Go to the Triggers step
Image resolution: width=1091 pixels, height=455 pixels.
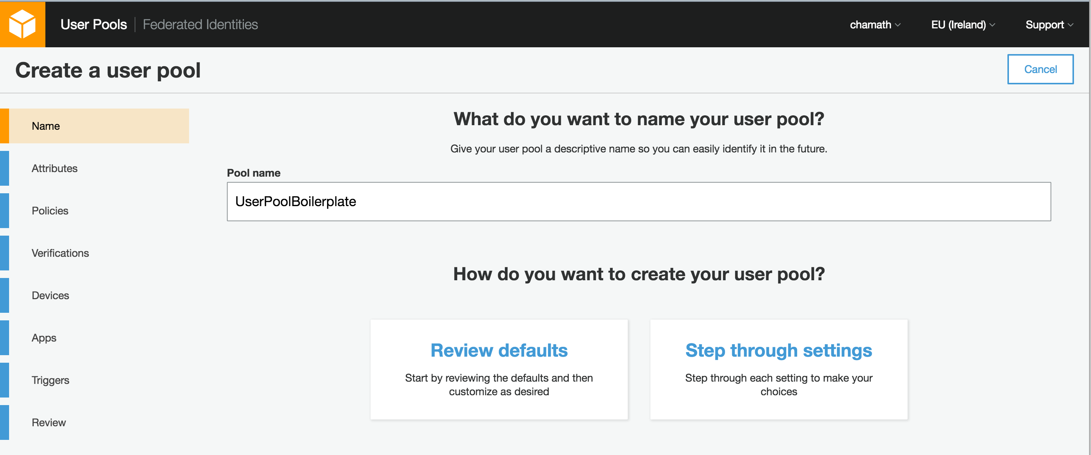click(x=50, y=380)
